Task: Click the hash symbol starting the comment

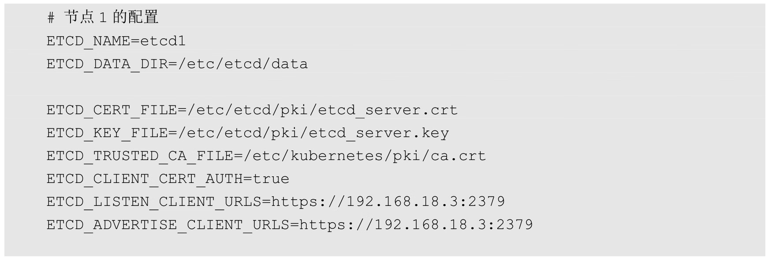Action: click(x=51, y=18)
